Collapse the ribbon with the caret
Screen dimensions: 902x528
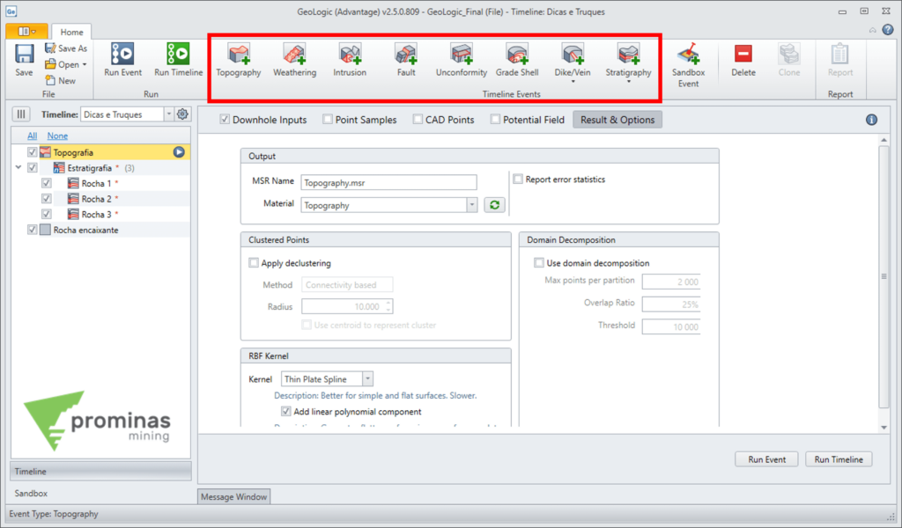pos(873,30)
